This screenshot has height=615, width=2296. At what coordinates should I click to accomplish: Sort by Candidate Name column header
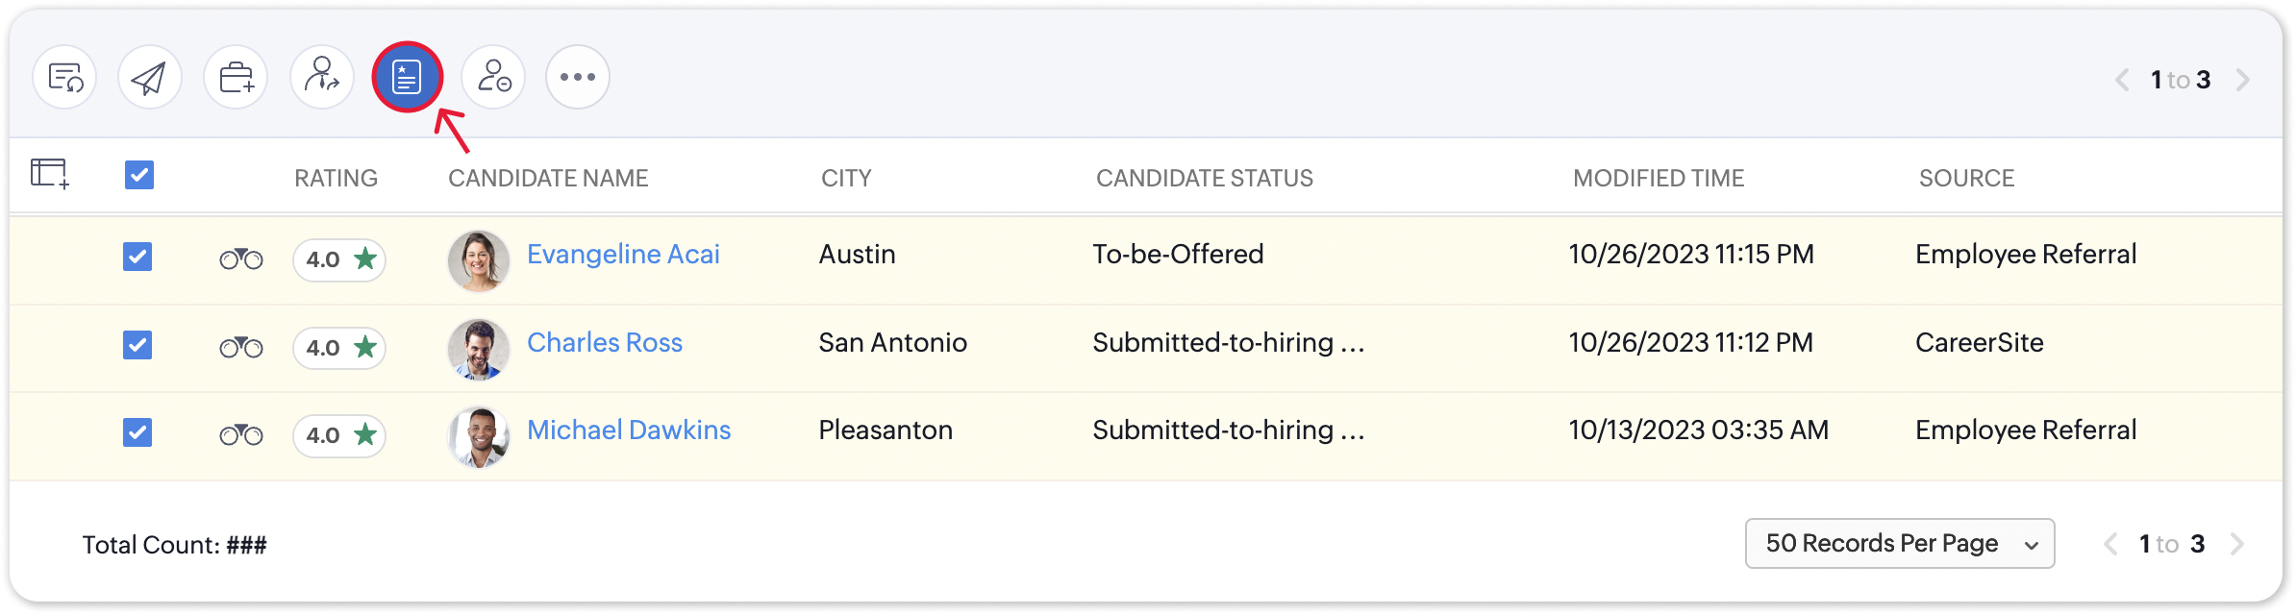[x=548, y=178]
